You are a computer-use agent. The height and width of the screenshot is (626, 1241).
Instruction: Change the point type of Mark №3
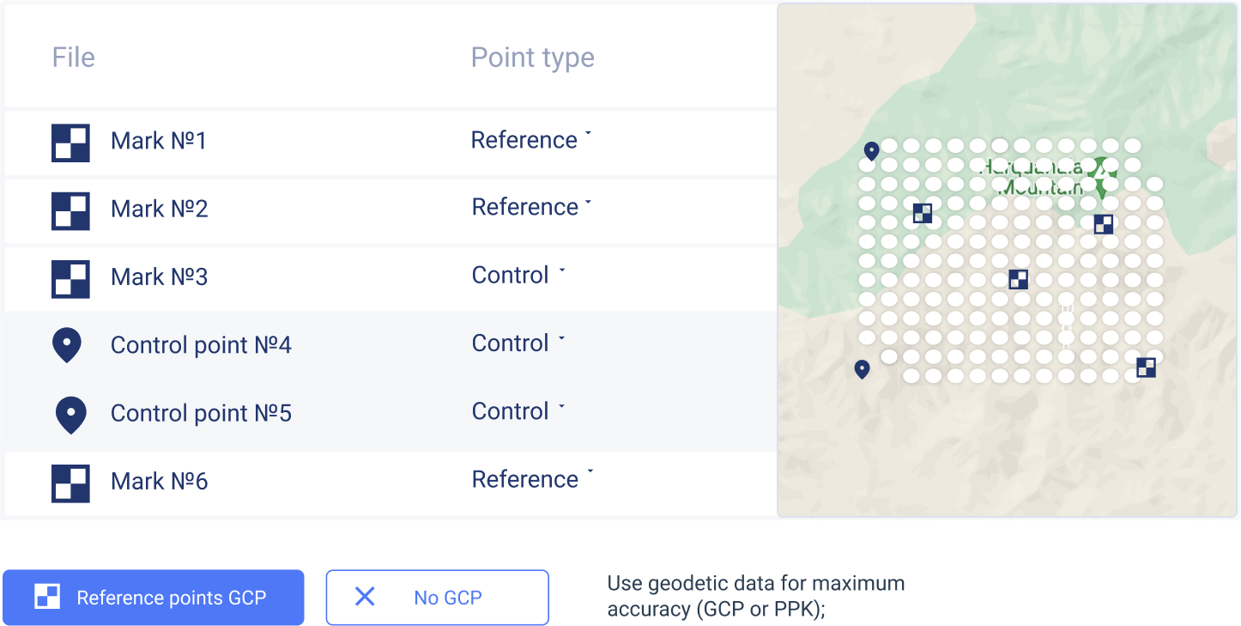coord(518,275)
